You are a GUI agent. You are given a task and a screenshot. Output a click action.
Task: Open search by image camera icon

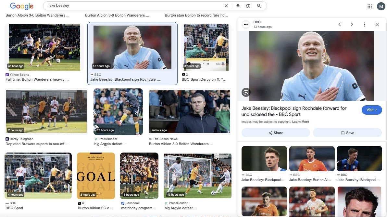coord(248,6)
